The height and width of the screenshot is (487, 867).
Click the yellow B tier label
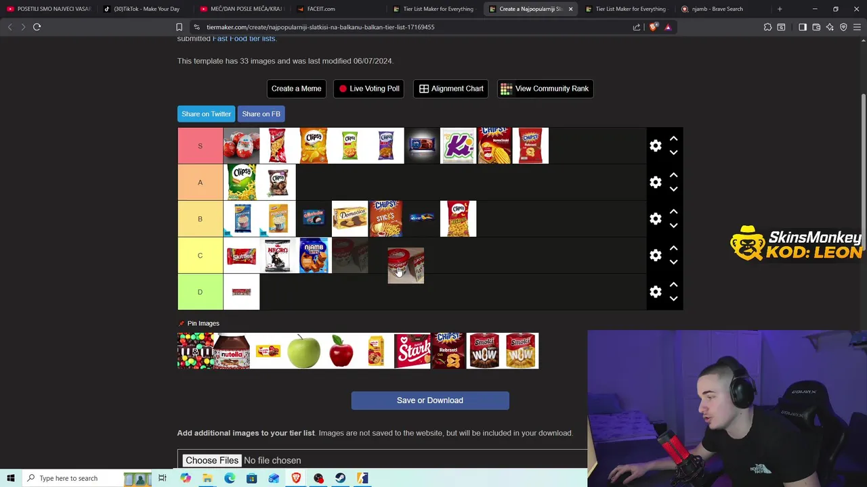200,218
